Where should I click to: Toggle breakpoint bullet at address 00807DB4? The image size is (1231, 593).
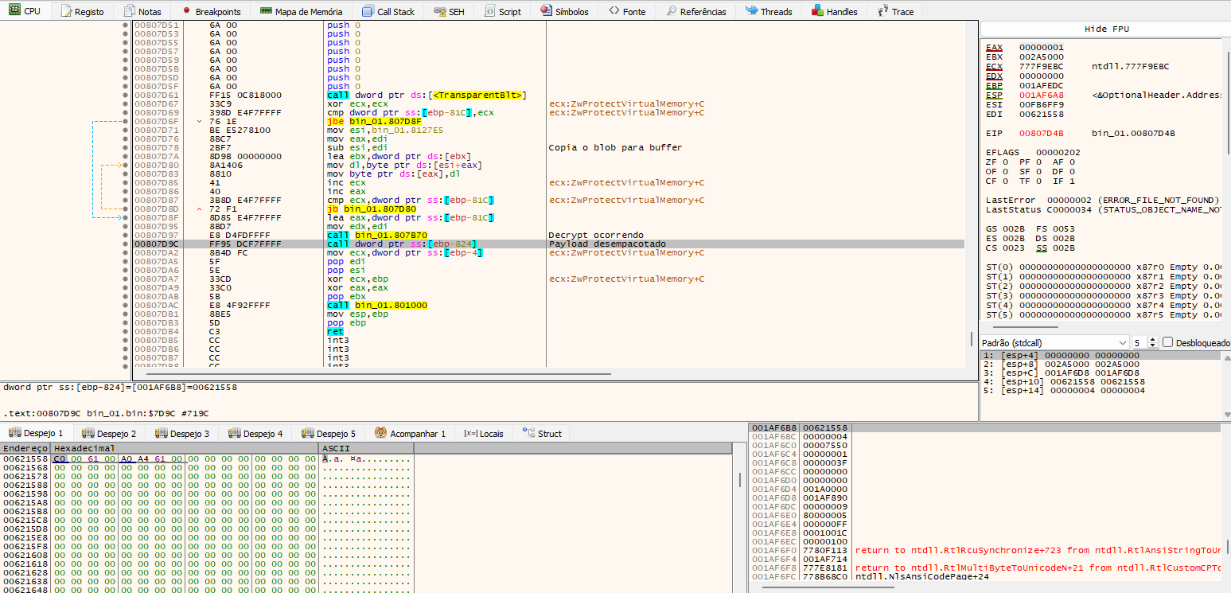point(126,332)
